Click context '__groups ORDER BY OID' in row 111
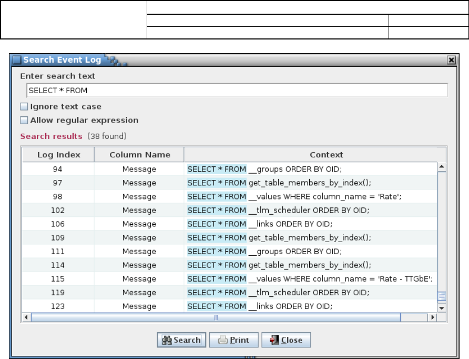Image resolution: width=469 pixels, height=359 pixels. 310,252
